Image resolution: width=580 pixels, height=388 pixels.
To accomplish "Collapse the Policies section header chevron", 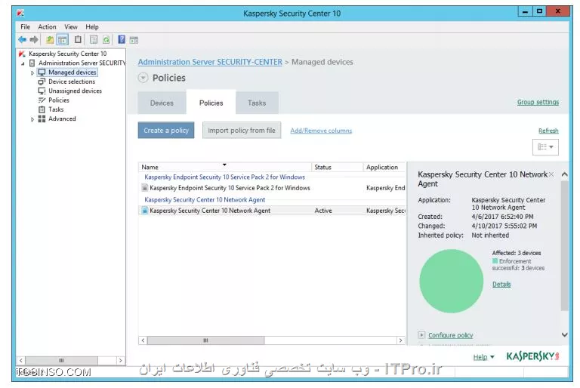I will click(x=143, y=78).
